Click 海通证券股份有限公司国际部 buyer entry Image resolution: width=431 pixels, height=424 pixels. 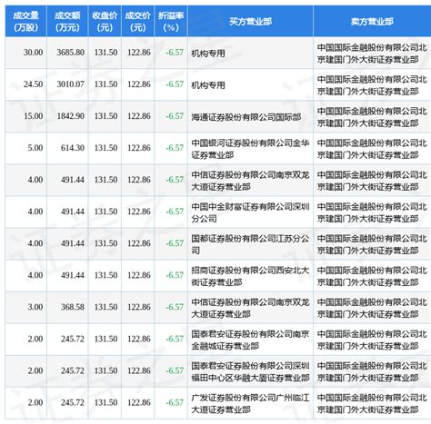[x=246, y=116]
